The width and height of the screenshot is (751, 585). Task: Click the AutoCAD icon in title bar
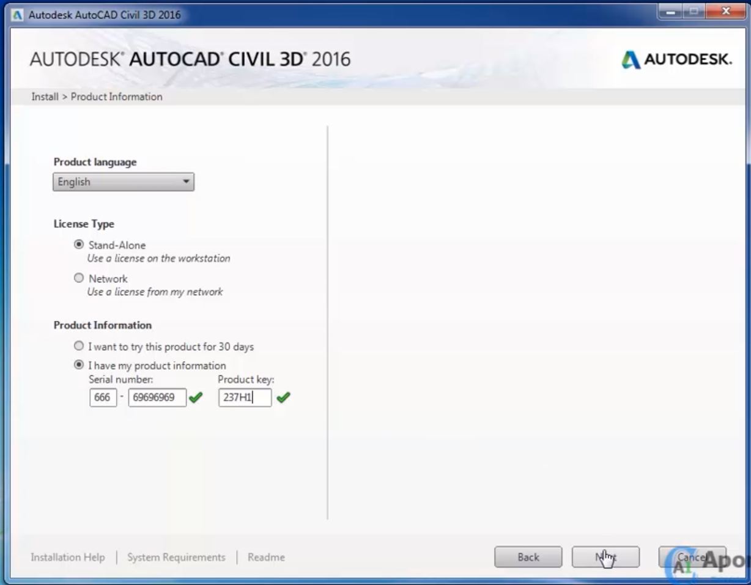(18, 15)
